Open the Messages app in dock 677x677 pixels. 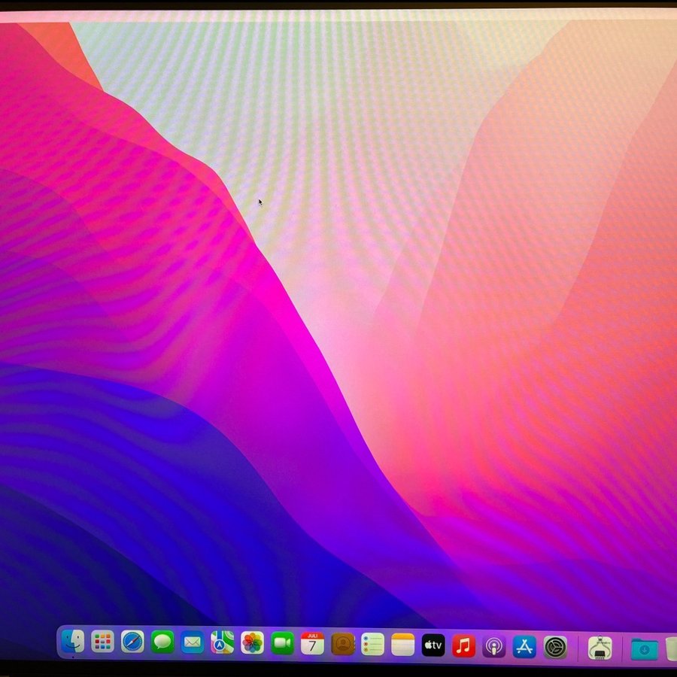(x=162, y=642)
